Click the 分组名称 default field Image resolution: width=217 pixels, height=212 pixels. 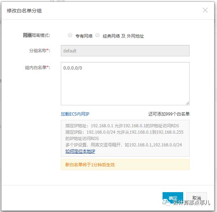[x=125, y=51]
